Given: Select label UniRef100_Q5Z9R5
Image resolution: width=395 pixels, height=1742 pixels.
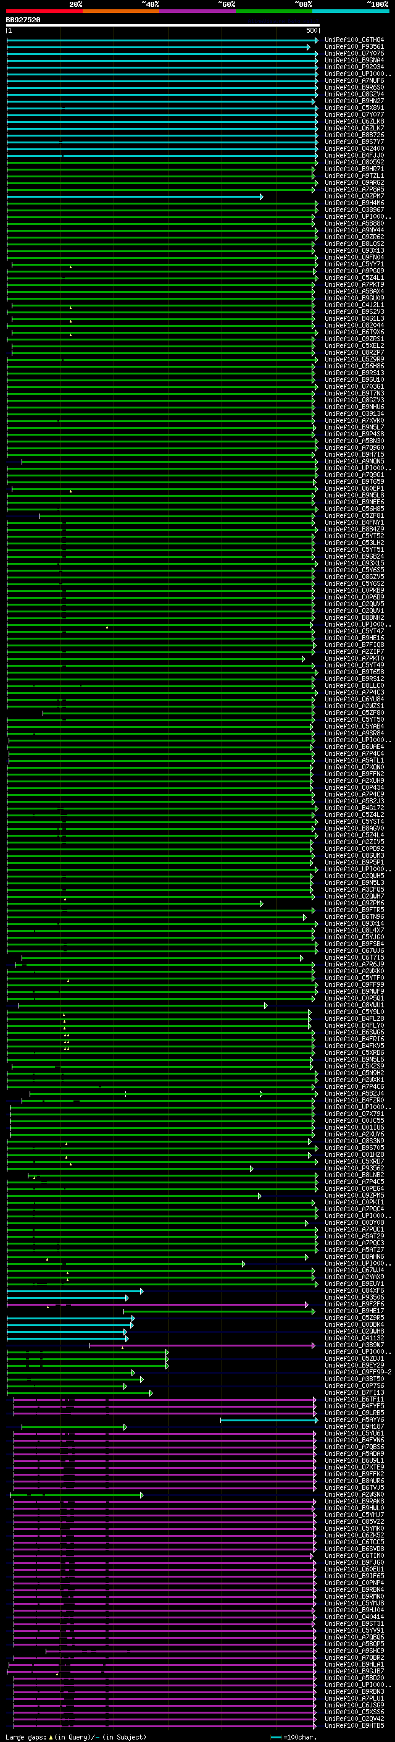Looking at the screenshot, I should click(354, 1318).
